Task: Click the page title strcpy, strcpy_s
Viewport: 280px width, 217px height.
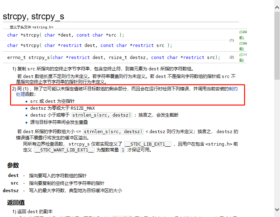Action: pyautogui.click(x=34, y=16)
